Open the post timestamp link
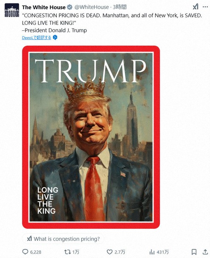210x258 pixels. pyautogui.click(x=120, y=7)
